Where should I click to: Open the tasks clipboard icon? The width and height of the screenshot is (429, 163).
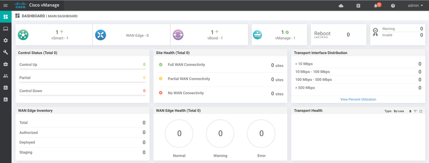359,6
